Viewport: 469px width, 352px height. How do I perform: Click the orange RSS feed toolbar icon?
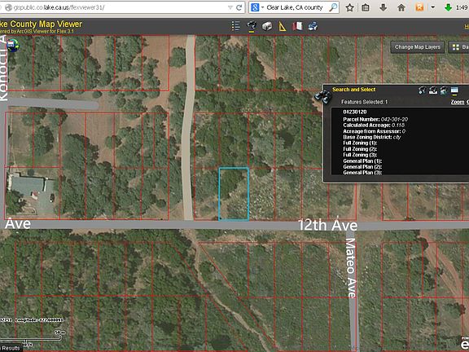[x=419, y=7]
